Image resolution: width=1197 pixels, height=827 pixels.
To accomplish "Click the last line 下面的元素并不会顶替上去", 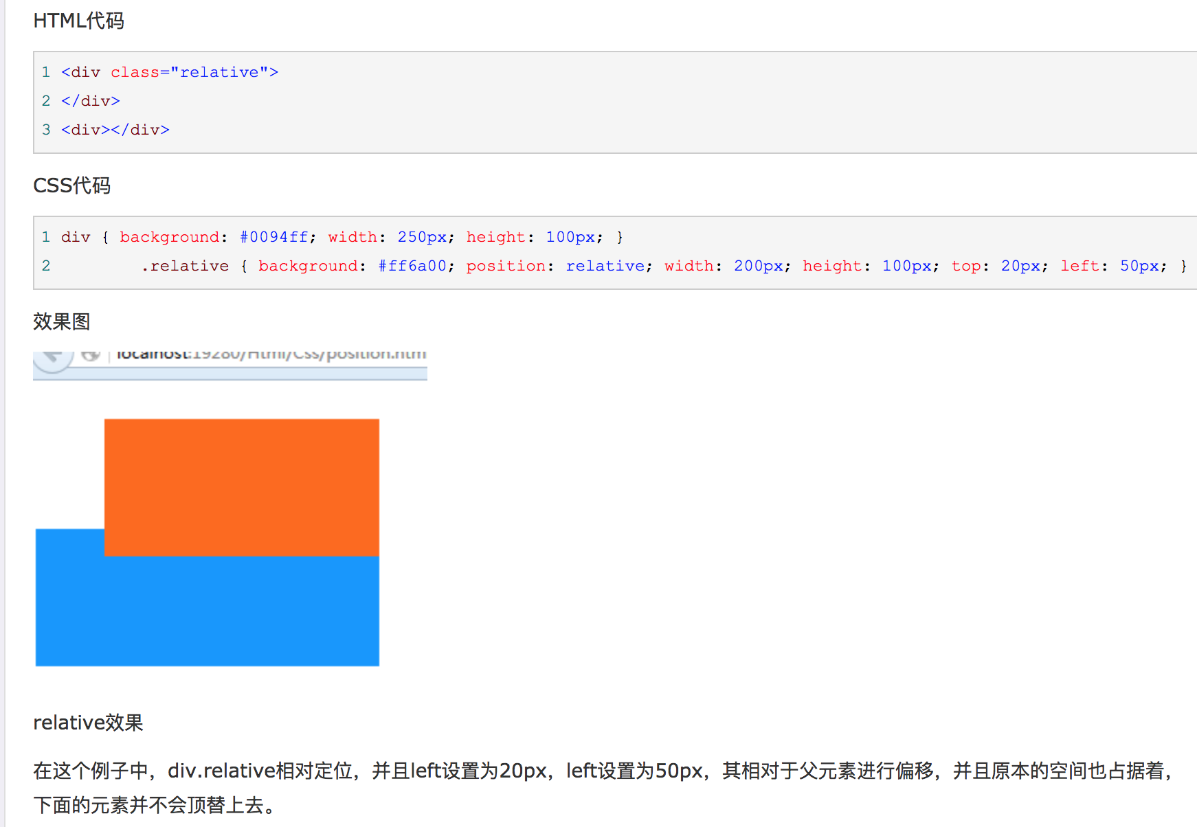I will click(x=155, y=805).
